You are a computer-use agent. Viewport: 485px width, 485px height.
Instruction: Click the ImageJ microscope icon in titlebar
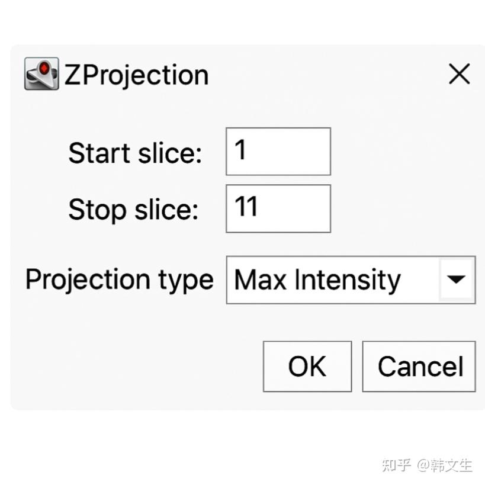coord(40,73)
